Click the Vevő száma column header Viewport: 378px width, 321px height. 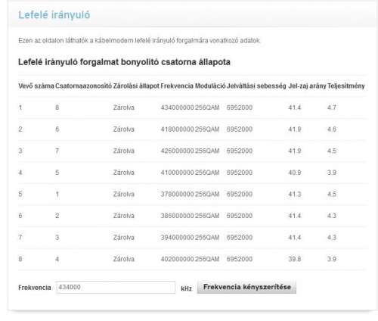pyautogui.click(x=36, y=86)
